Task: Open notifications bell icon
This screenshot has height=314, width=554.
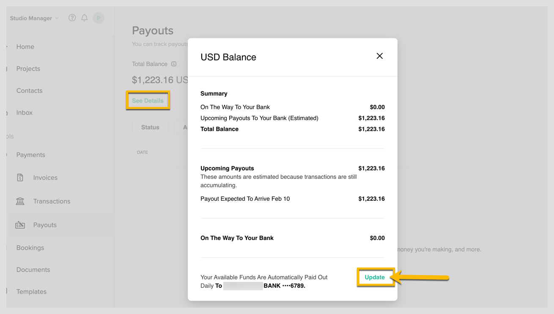Action: (x=85, y=18)
